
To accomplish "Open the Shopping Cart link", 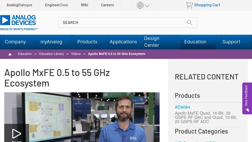I will 207,5.
